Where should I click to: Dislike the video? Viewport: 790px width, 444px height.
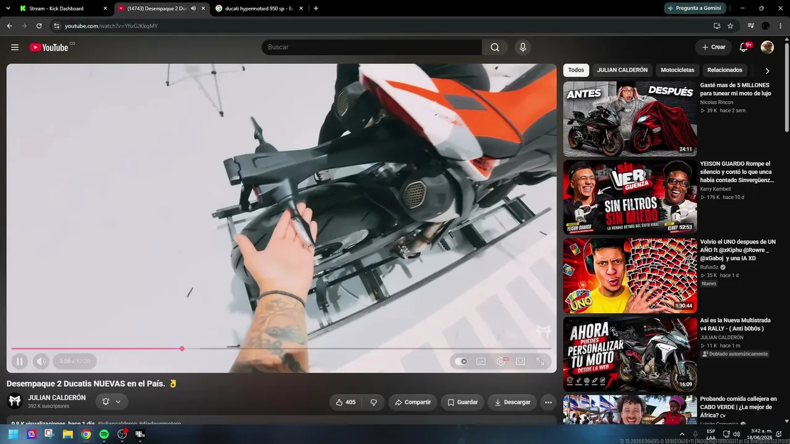point(373,402)
